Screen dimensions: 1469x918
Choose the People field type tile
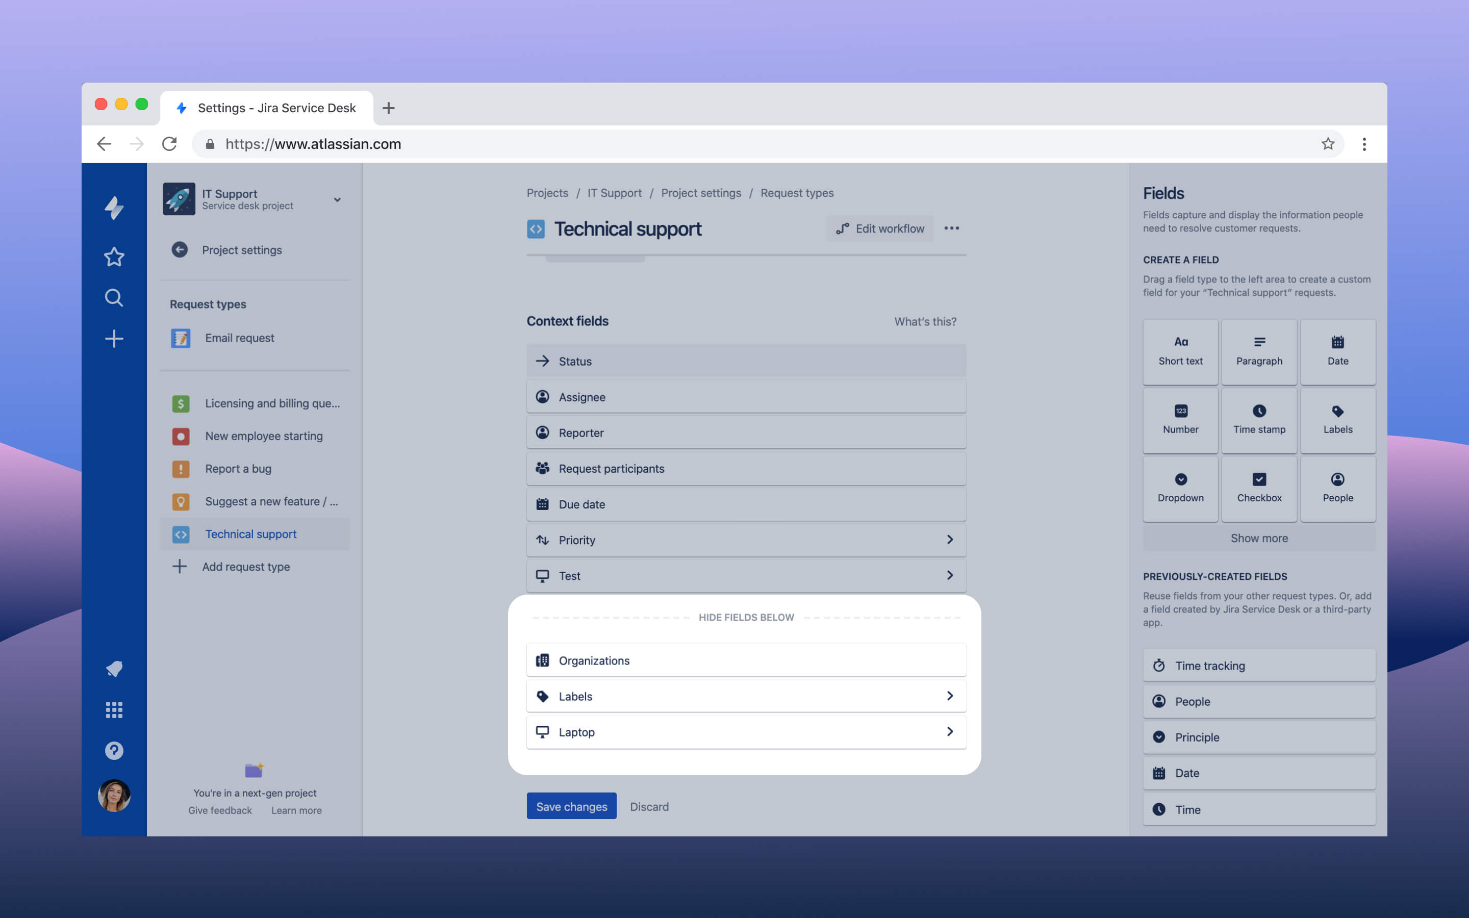click(x=1338, y=489)
